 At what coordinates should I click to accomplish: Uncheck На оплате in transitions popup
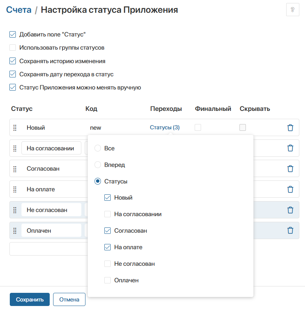(x=107, y=247)
